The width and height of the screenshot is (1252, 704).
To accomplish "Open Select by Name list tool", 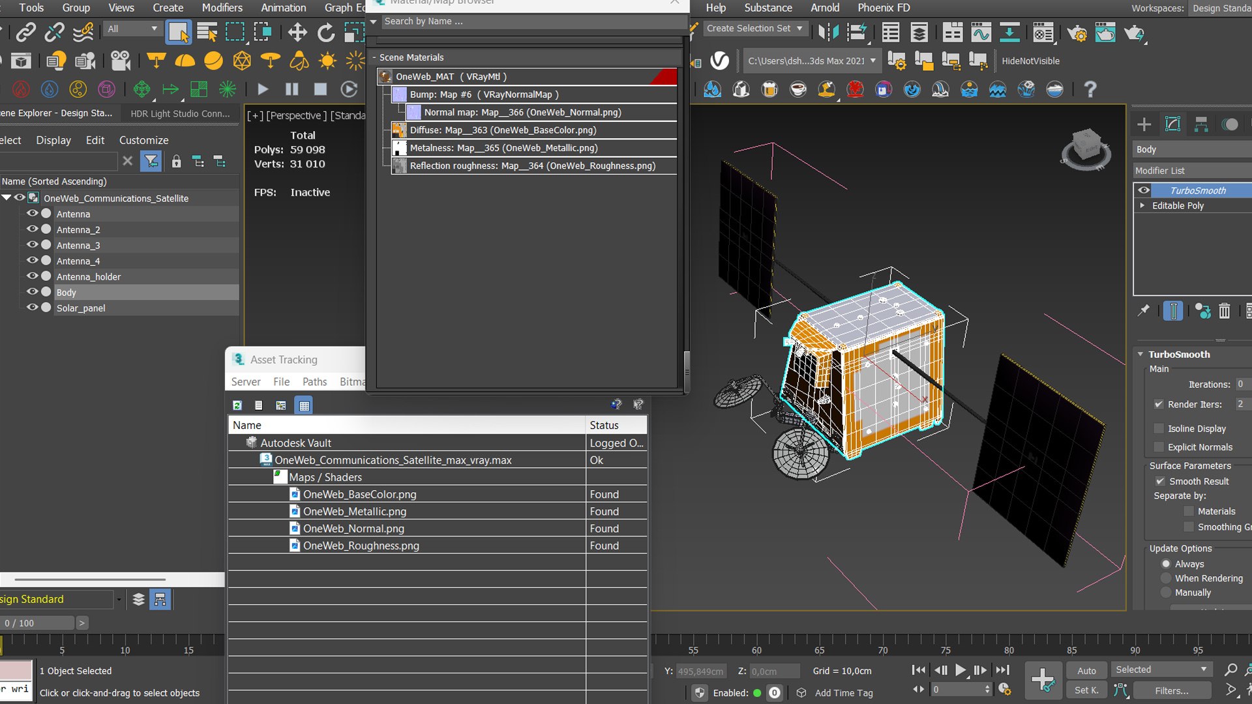I will tap(207, 32).
